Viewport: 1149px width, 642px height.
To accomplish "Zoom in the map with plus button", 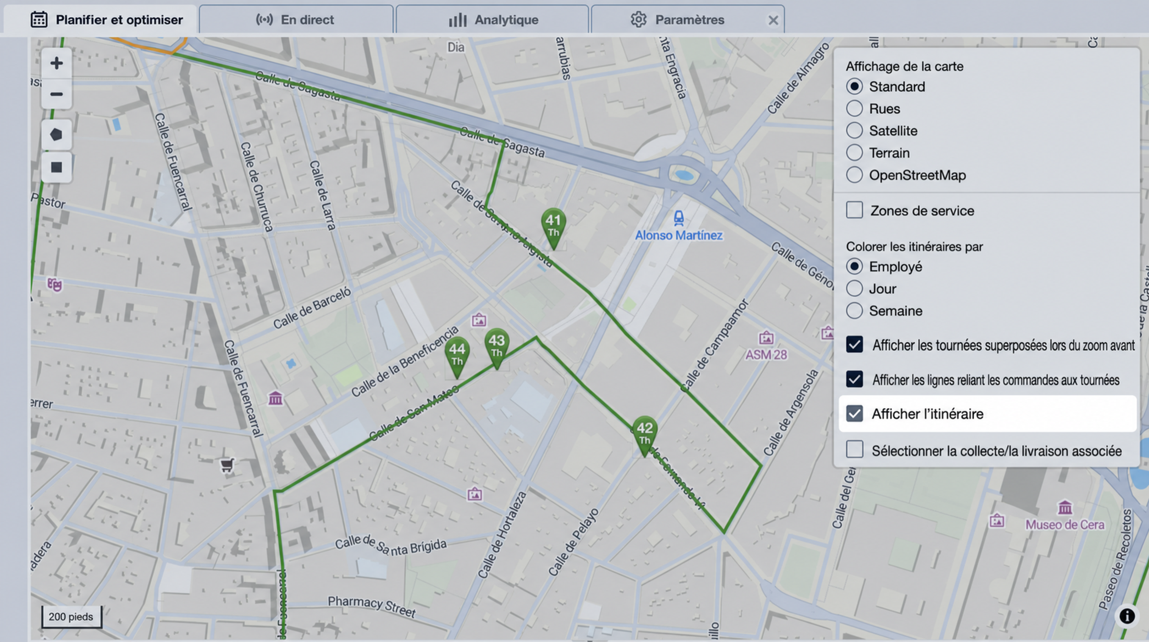I will 56,63.
